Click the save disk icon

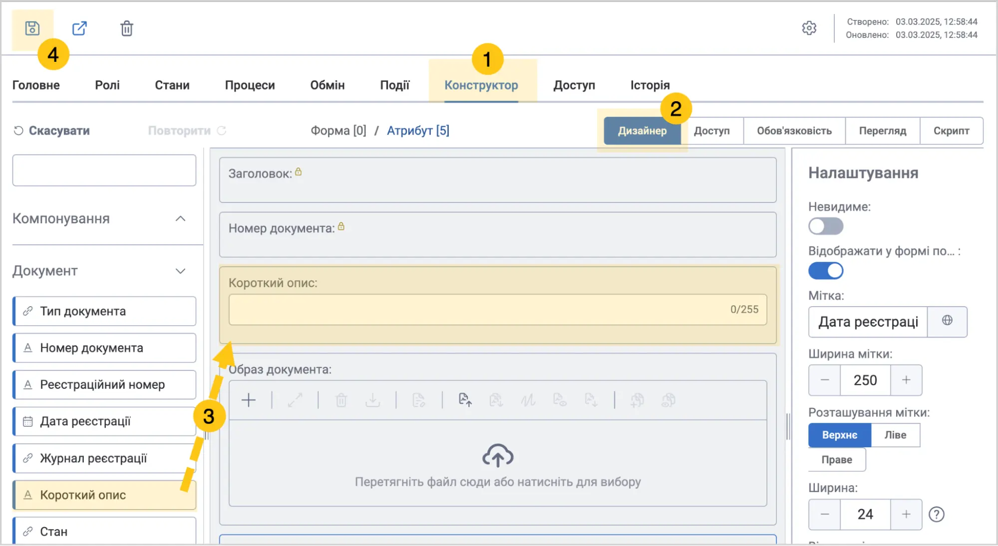32,28
